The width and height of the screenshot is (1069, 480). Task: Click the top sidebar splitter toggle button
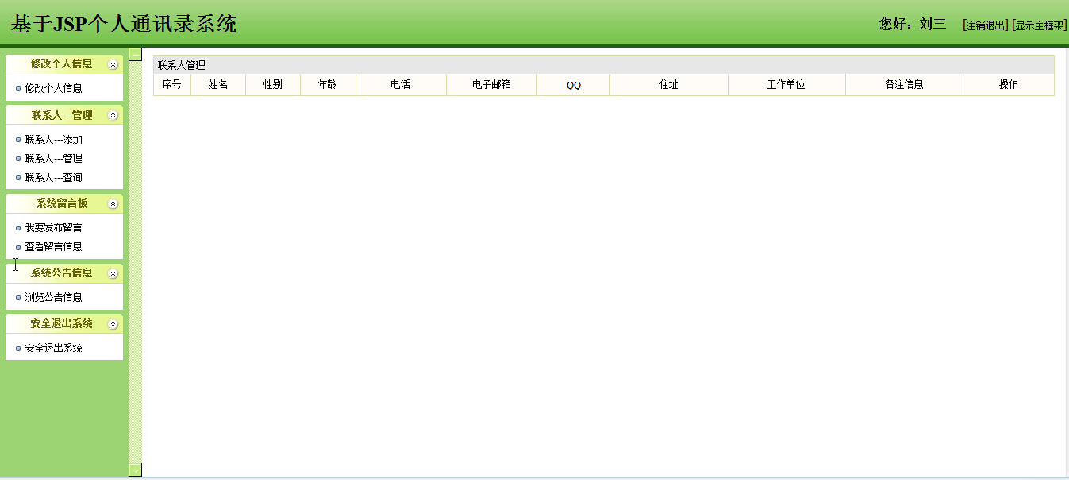135,54
